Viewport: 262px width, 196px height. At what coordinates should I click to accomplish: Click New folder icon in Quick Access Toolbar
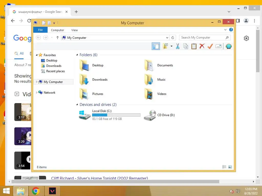(49, 23)
